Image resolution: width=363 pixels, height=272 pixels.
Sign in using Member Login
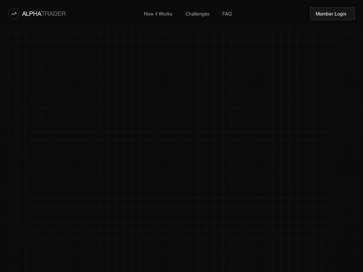[x=332, y=14]
